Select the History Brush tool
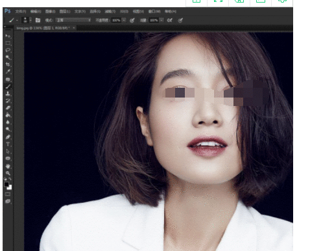 [x=8, y=101]
